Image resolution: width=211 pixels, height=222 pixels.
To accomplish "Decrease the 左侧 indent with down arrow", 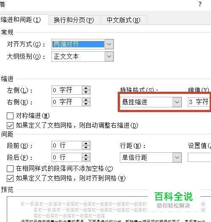I will [86, 92].
